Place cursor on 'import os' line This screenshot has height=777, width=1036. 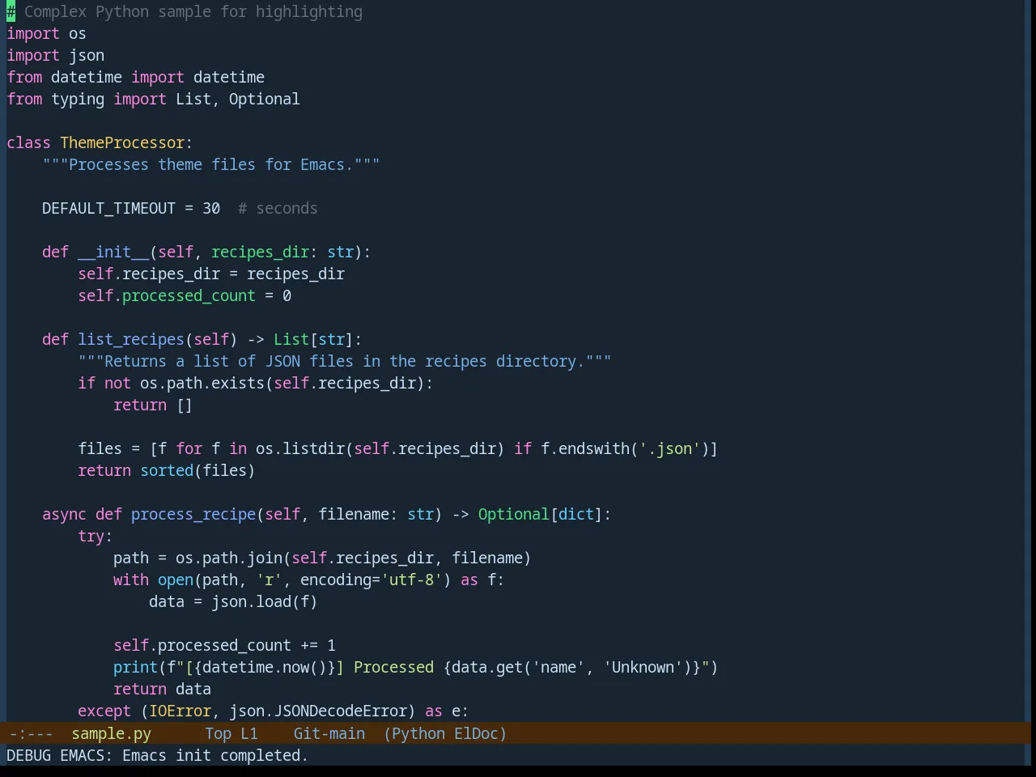(x=46, y=33)
